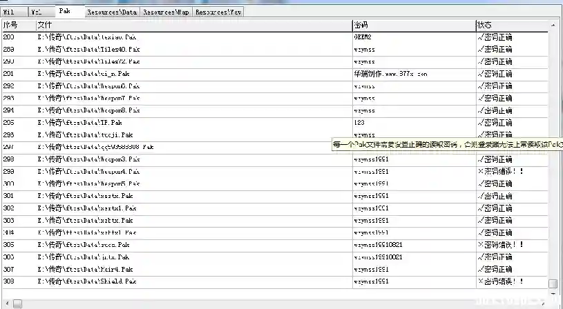Screen dimensions: 563x309
Task: Click the horizontal scrollbar thumb
Action: coord(17,303)
